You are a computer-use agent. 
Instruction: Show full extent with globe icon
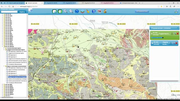77,11
